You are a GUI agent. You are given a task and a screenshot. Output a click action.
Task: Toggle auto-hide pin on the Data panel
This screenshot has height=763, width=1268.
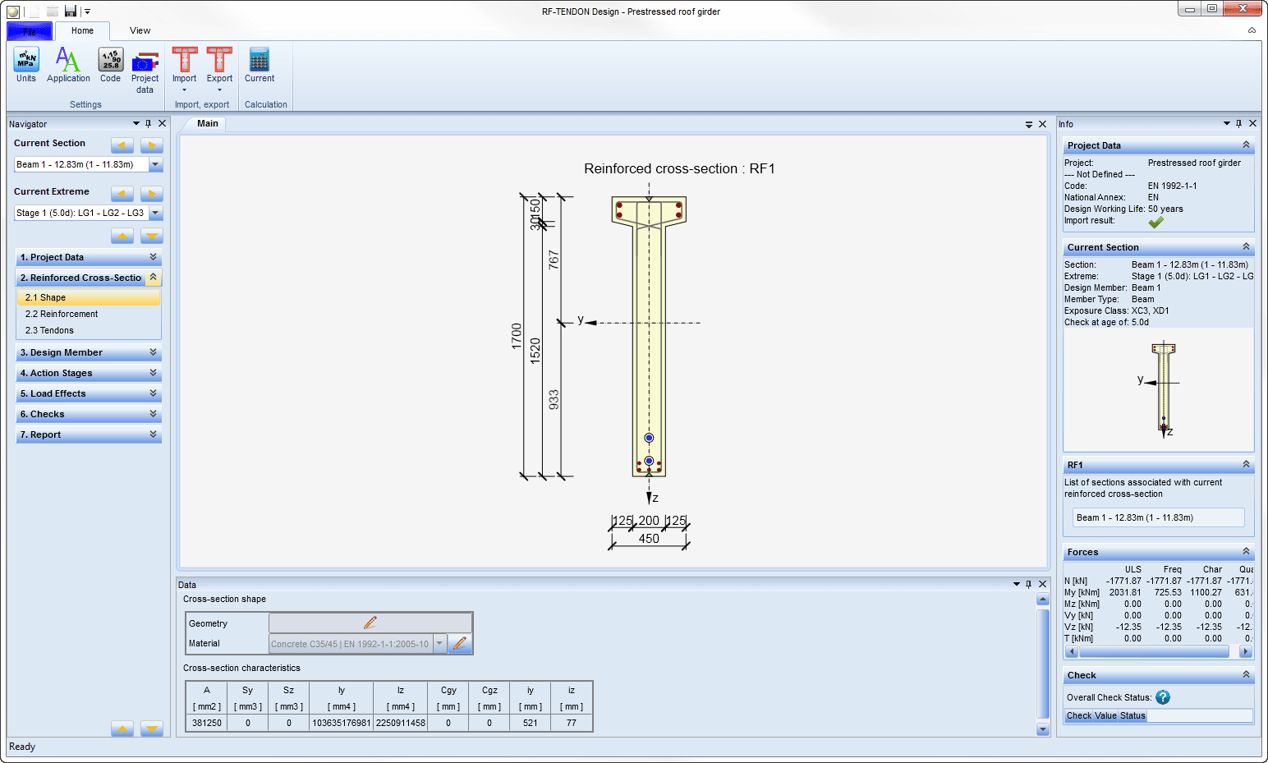[1028, 584]
